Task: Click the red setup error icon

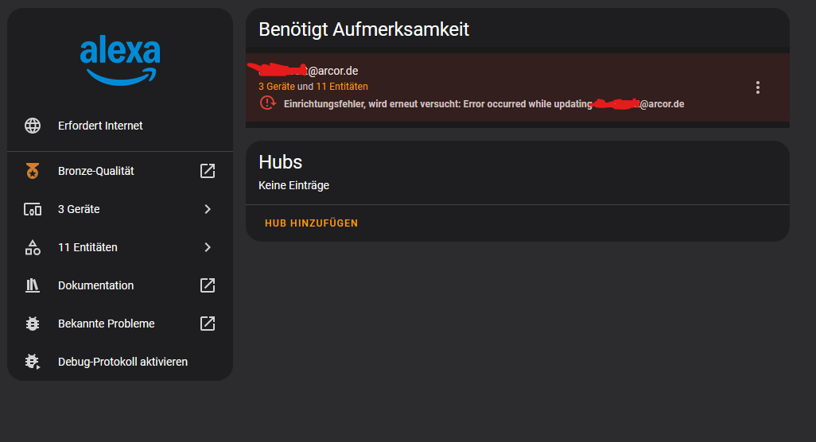Action: pyautogui.click(x=268, y=103)
